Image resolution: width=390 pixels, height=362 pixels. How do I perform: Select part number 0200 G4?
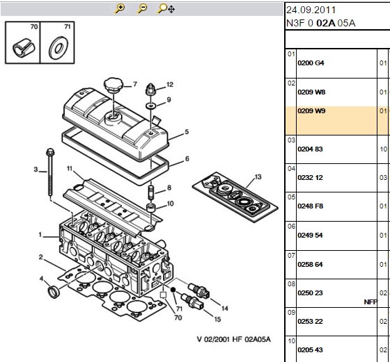311,63
